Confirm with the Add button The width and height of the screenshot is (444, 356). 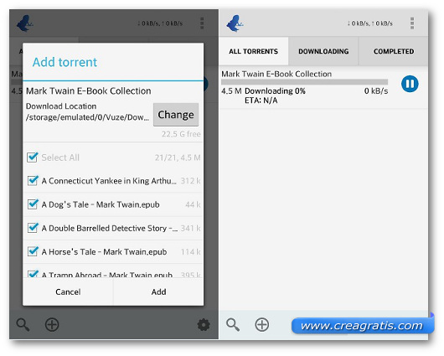click(158, 292)
